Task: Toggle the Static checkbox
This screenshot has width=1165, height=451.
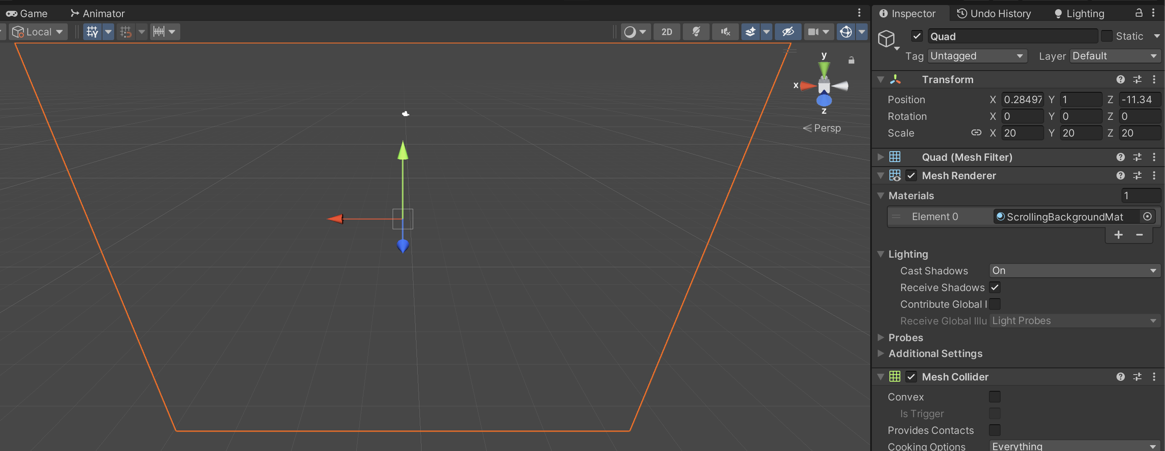Action: point(1106,36)
